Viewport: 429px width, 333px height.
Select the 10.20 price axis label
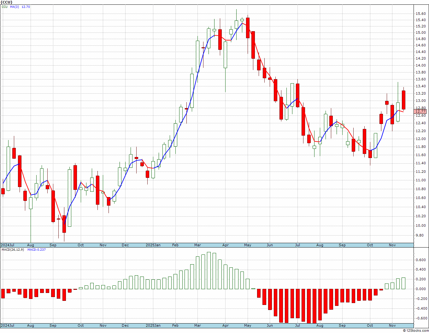(420, 216)
